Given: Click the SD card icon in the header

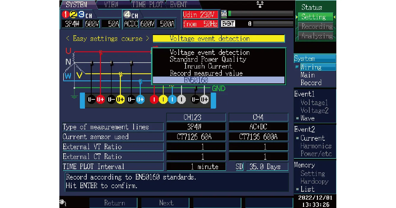Looking at the screenshot, I should 224,14.
